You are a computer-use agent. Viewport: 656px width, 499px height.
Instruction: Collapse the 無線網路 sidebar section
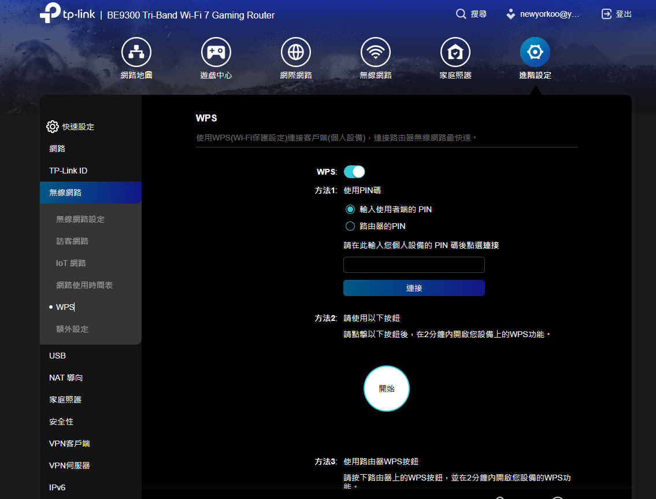coord(90,193)
